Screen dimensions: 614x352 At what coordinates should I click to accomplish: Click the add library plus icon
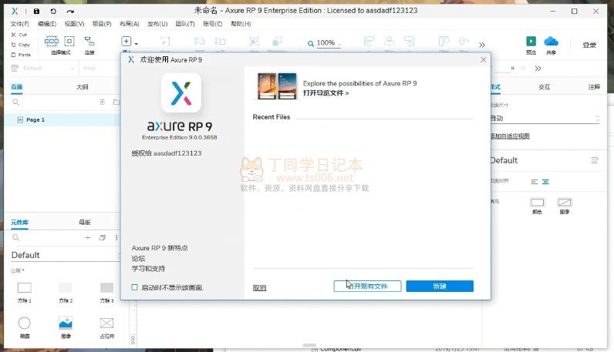[88, 237]
